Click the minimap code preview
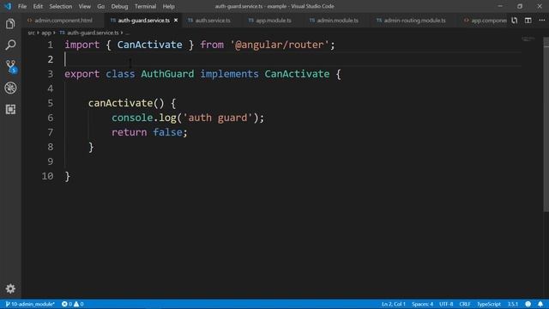Screen dimensions: 549x309 tap(528, 39)
